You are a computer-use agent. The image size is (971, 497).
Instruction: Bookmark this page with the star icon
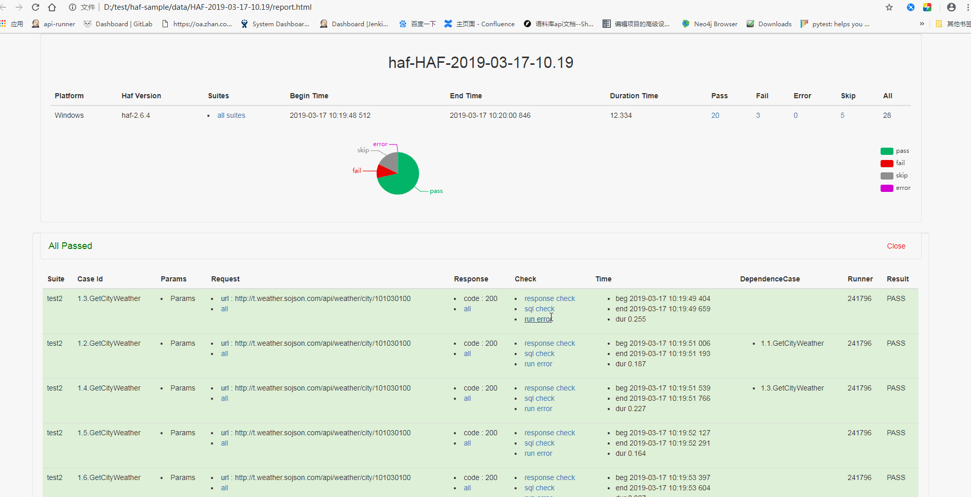(x=889, y=7)
